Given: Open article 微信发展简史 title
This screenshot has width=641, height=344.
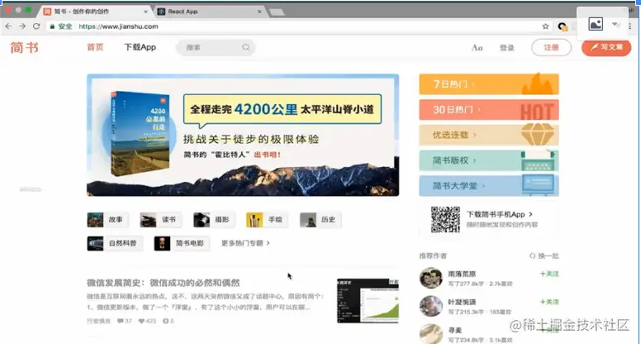Looking at the screenshot, I should pyautogui.click(x=163, y=283).
